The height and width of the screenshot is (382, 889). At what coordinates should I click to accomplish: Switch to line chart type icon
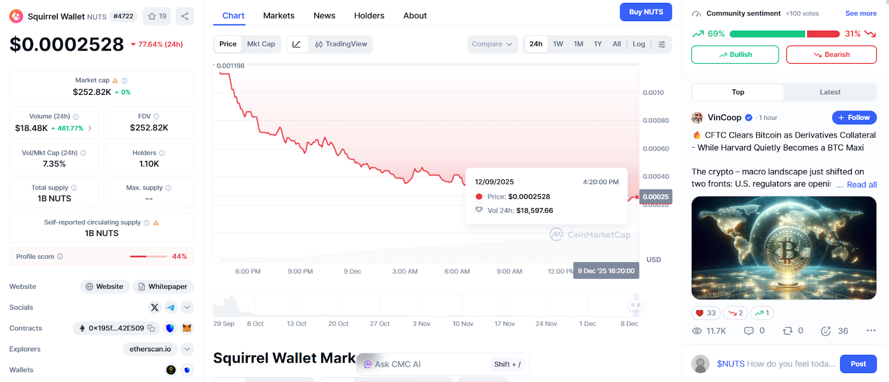(x=297, y=44)
